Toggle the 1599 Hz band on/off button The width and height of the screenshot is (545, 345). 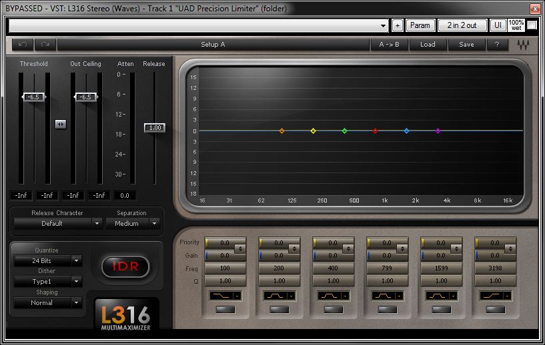[442, 309]
